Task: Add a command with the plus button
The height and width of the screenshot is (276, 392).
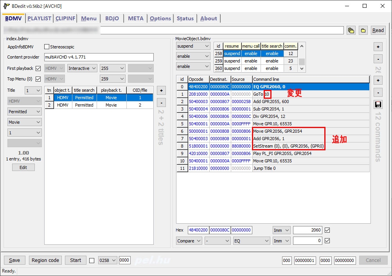Action: (x=378, y=80)
